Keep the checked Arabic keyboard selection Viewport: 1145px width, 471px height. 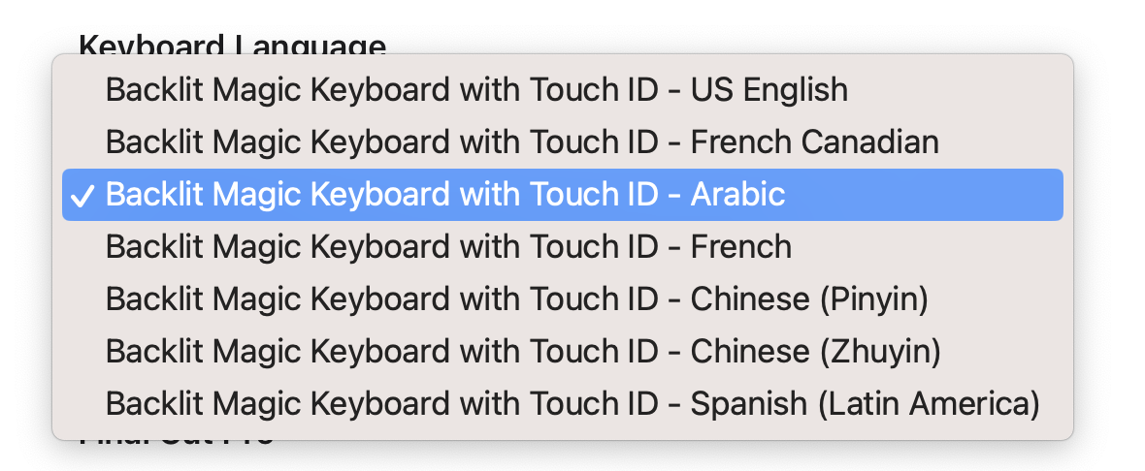445,195
